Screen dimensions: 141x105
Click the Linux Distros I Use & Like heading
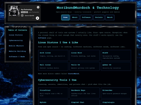(58, 43)
